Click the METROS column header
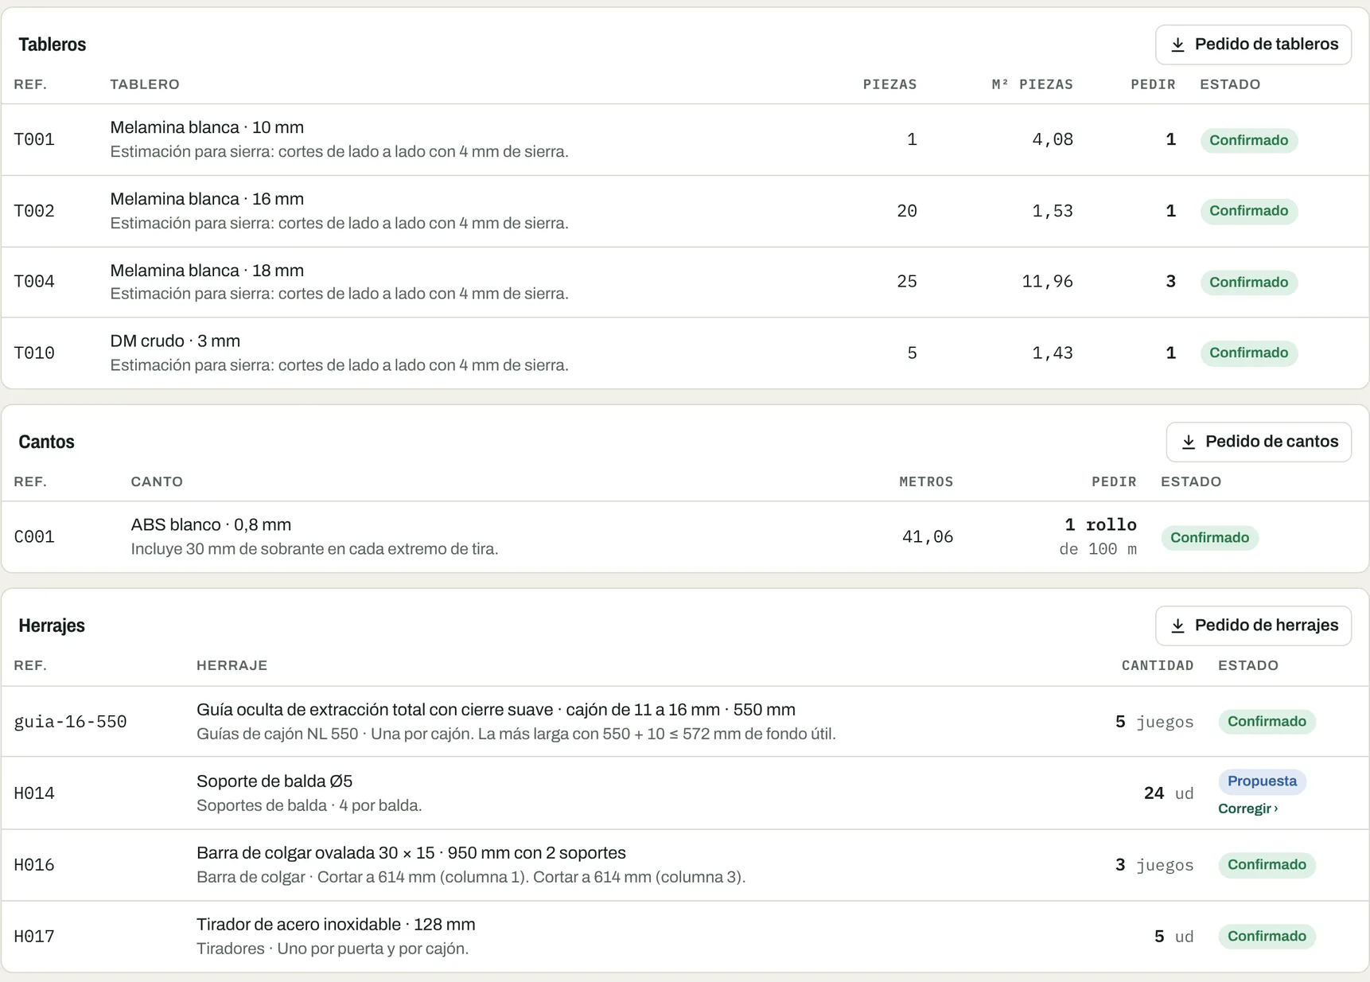The height and width of the screenshot is (982, 1370). pyautogui.click(x=926, y=481)
